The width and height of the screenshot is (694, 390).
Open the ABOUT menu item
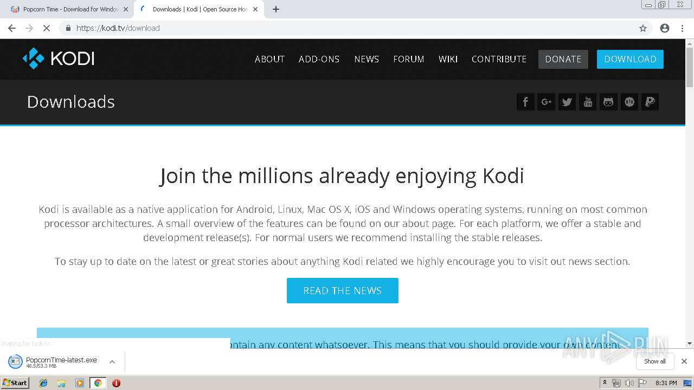(269, 59)
